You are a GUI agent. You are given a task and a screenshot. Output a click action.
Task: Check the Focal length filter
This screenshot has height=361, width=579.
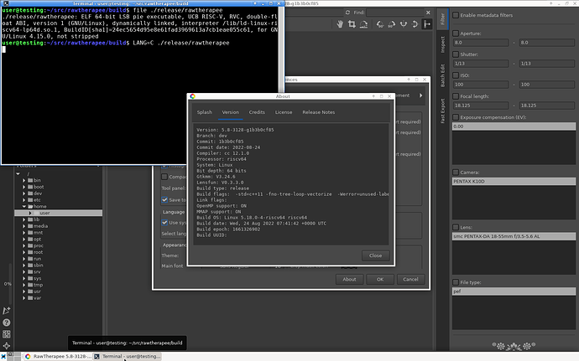(456, 96)
